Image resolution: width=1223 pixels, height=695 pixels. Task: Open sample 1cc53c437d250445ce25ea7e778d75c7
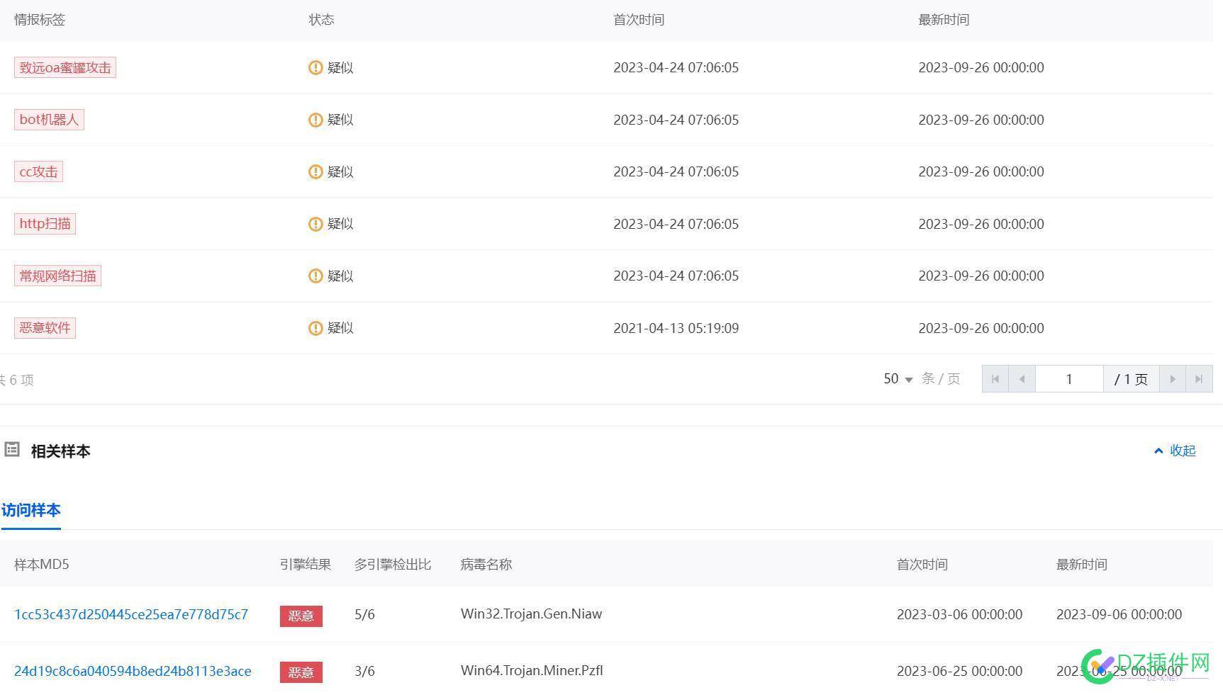131,614
